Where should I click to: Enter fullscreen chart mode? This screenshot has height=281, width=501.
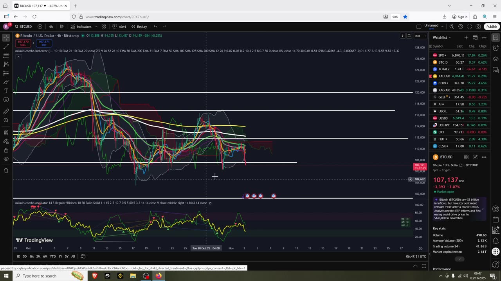point(470,27)
